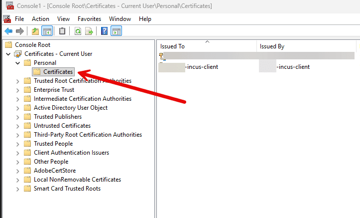360x218 pixels.
Task: Click the Personal folder icon
Action: point(27,63)
